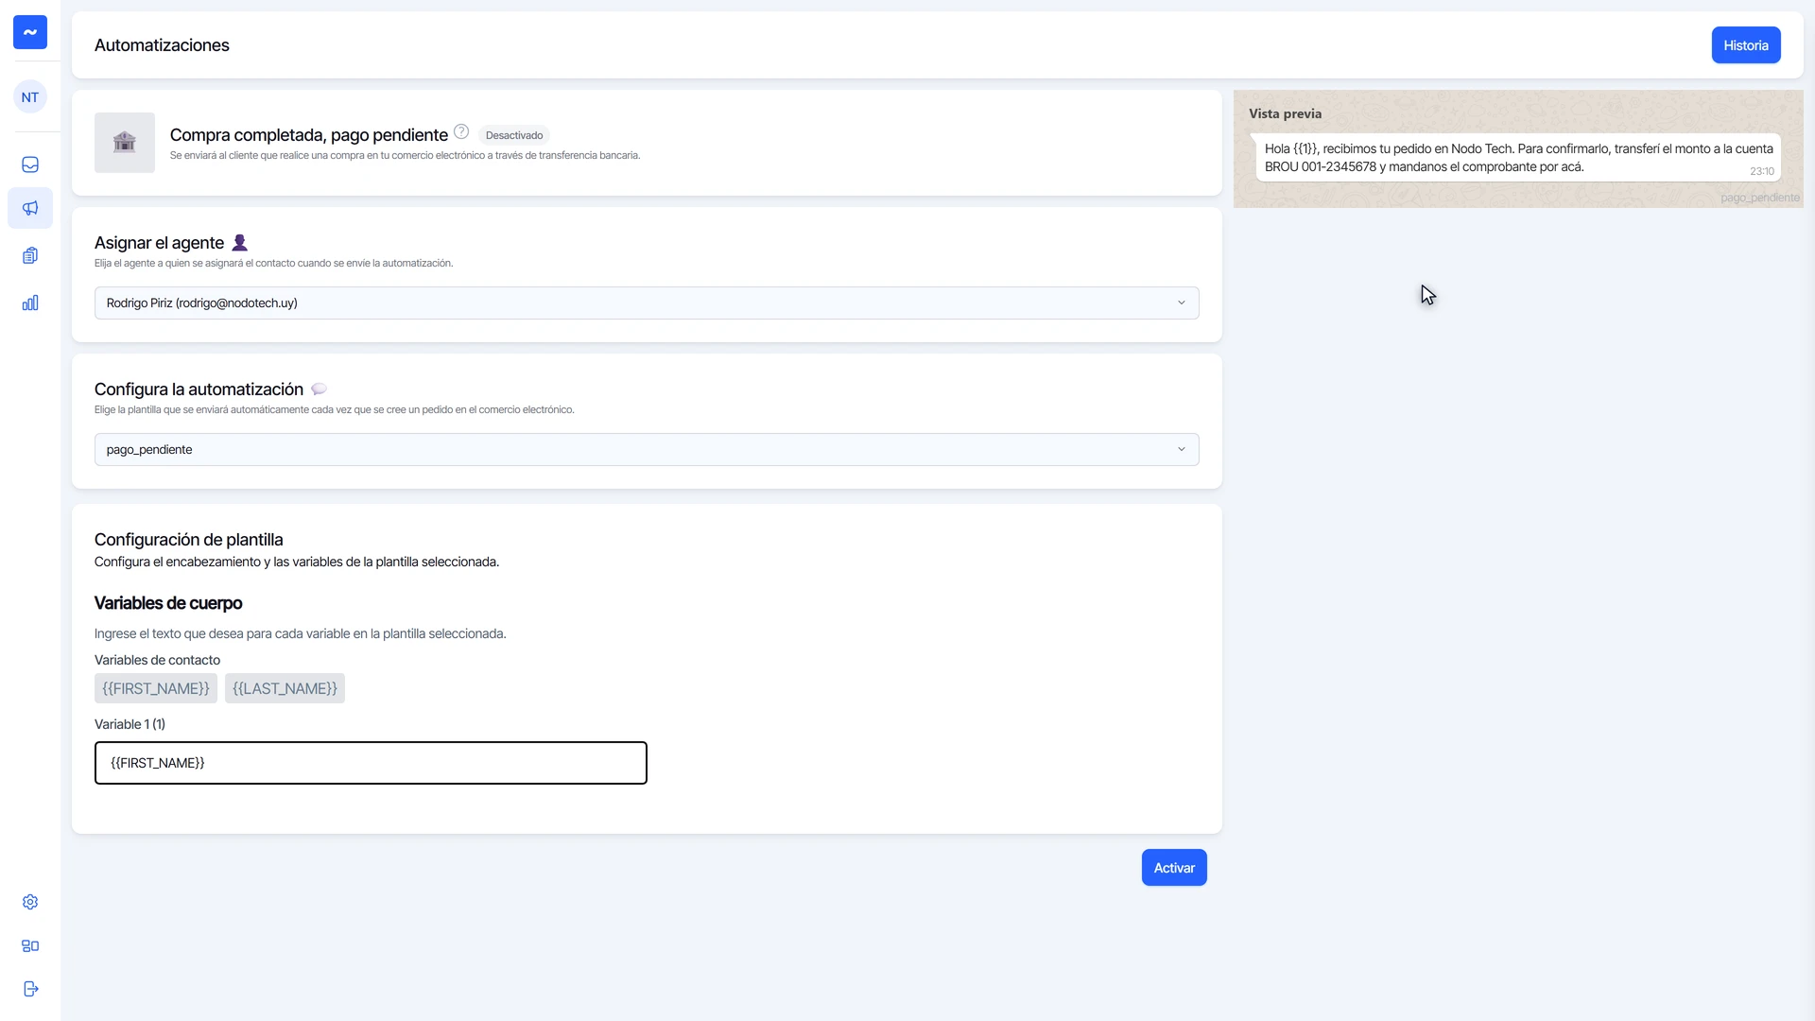Click the Configuración de plantilla heading
1815x1021 pixels.
click(x=189, y=540)
